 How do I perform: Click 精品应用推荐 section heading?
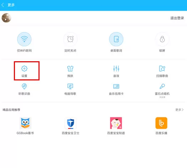[x=11, y=110]
